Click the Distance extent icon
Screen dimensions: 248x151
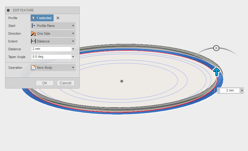33,41
